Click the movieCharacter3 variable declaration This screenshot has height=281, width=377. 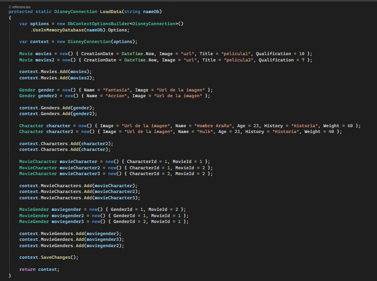79,174
